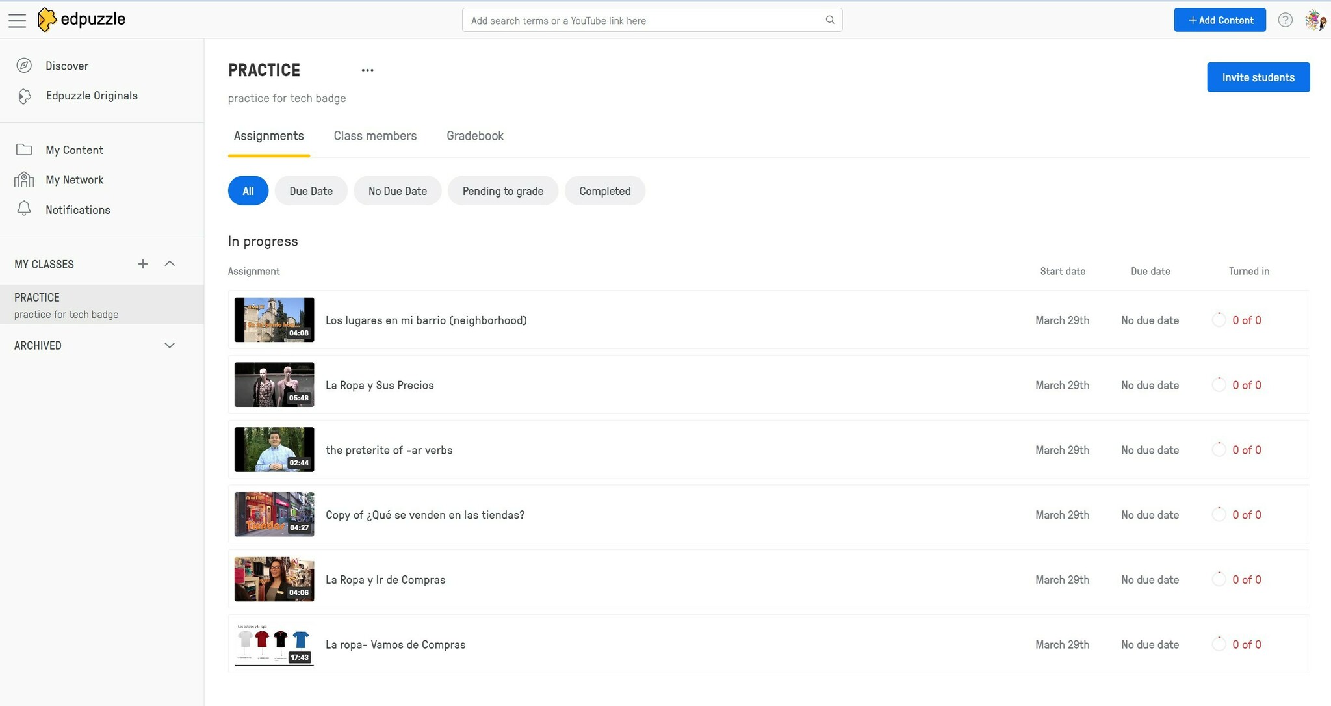Screen dimensions: 1331x706
Task: Select the Due Date filter chip
Action: pos(311,191)
